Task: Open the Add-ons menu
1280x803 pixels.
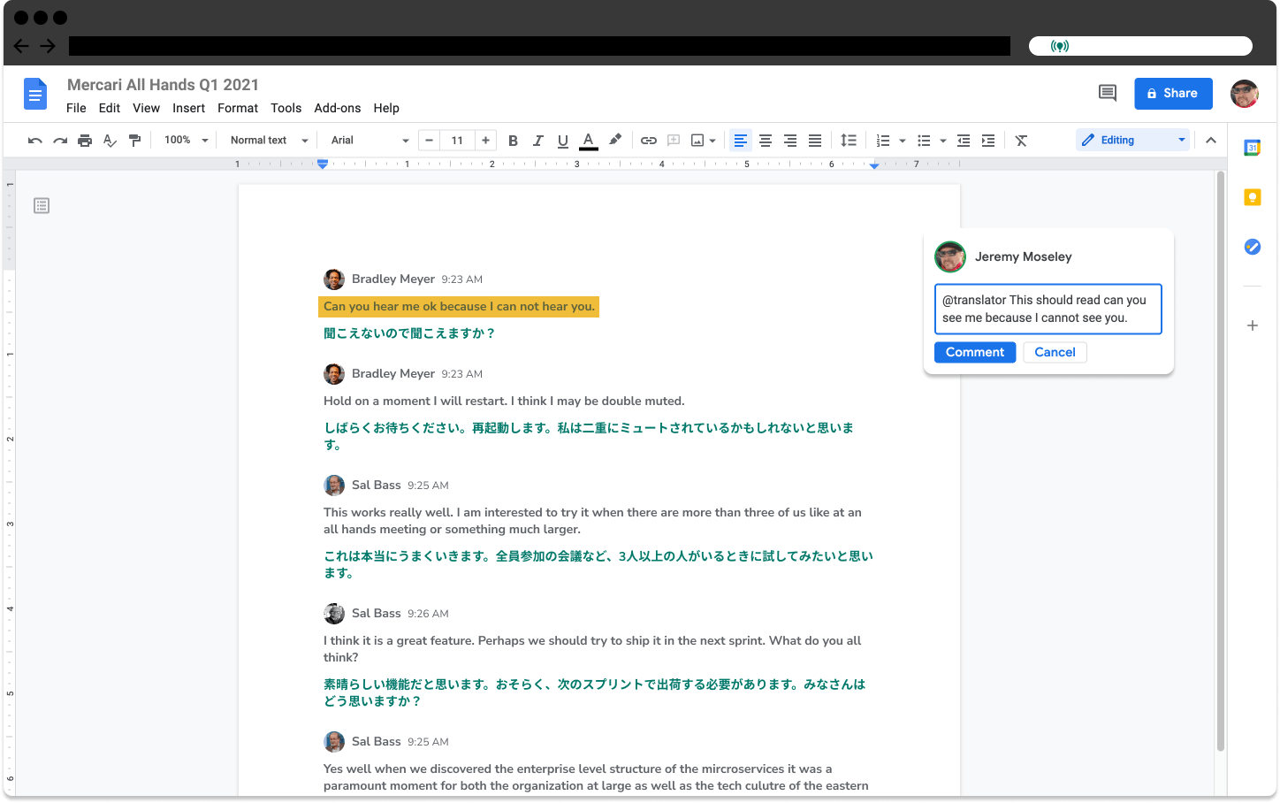Action: pyautogui.click(x=337, y=108)
